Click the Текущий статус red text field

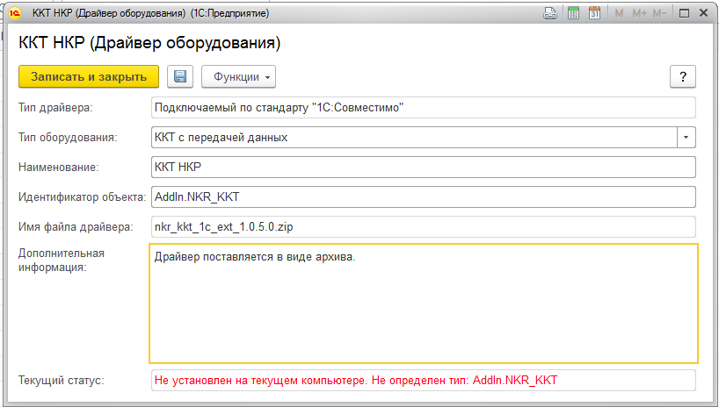tap(423, 381)
